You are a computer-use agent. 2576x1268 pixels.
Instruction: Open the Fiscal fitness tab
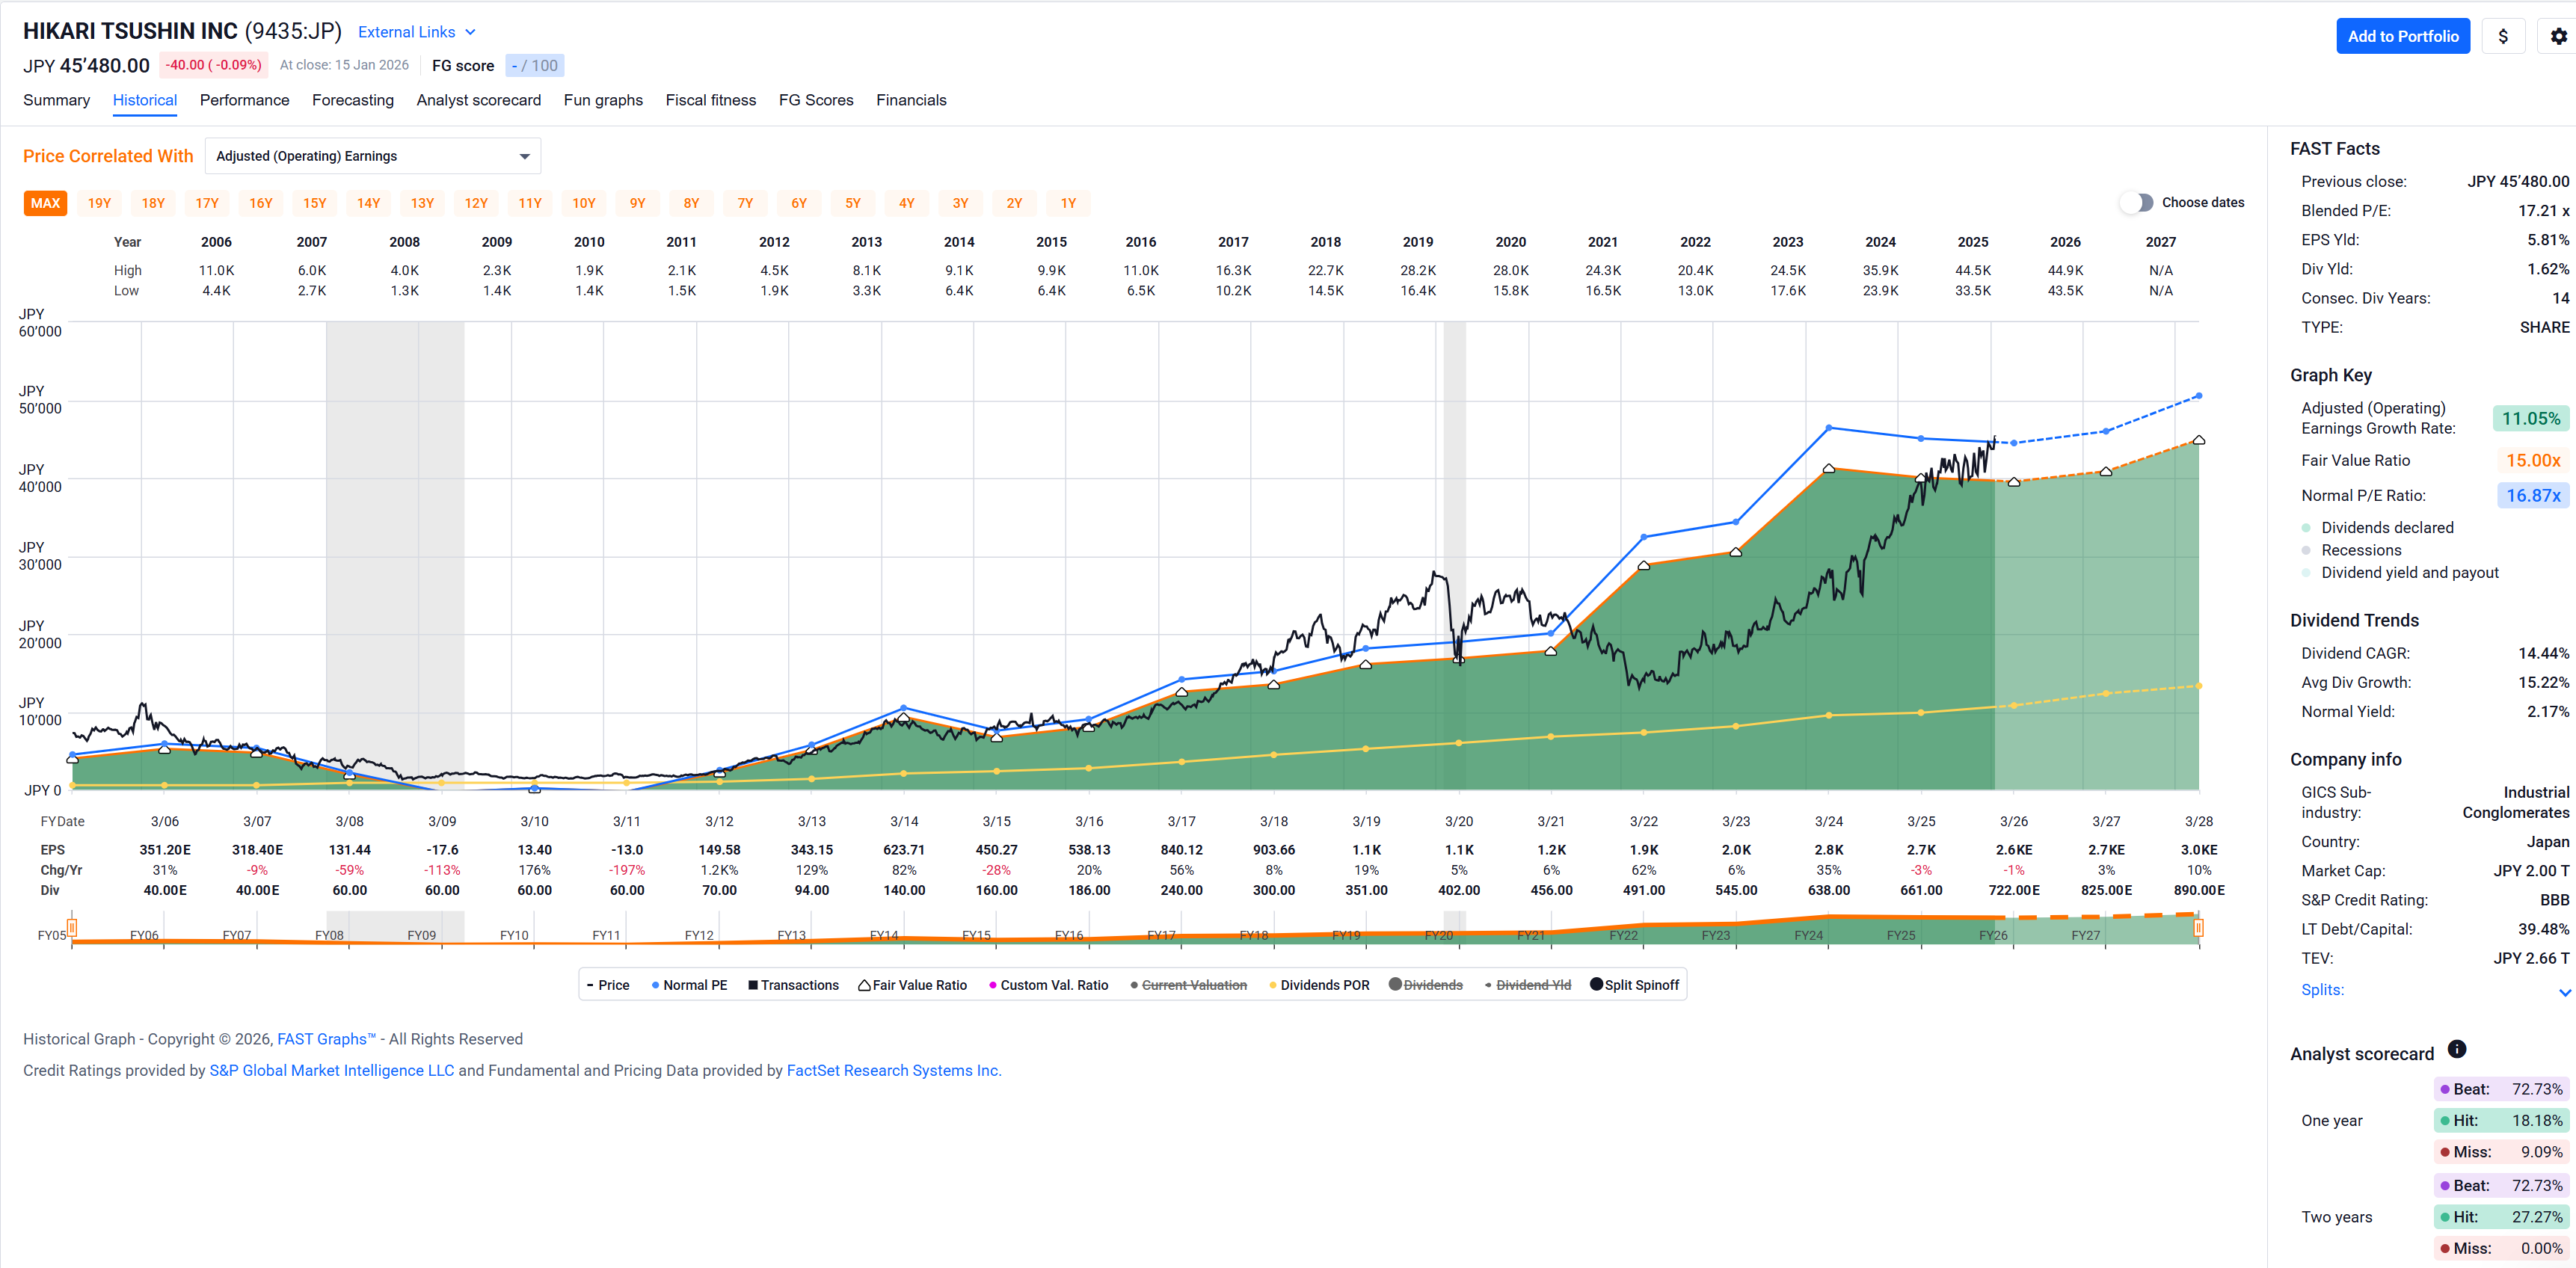[710, 100]
